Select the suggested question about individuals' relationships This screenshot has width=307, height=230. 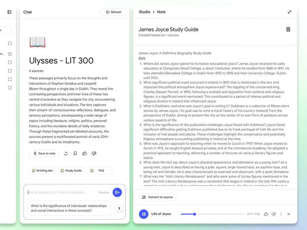coord(69,208)
